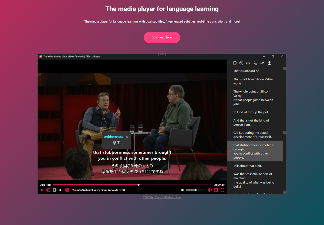Screen dimensions: 324x225
Task: Enter fullscreen with the pink corners icon
Action: 222,190
